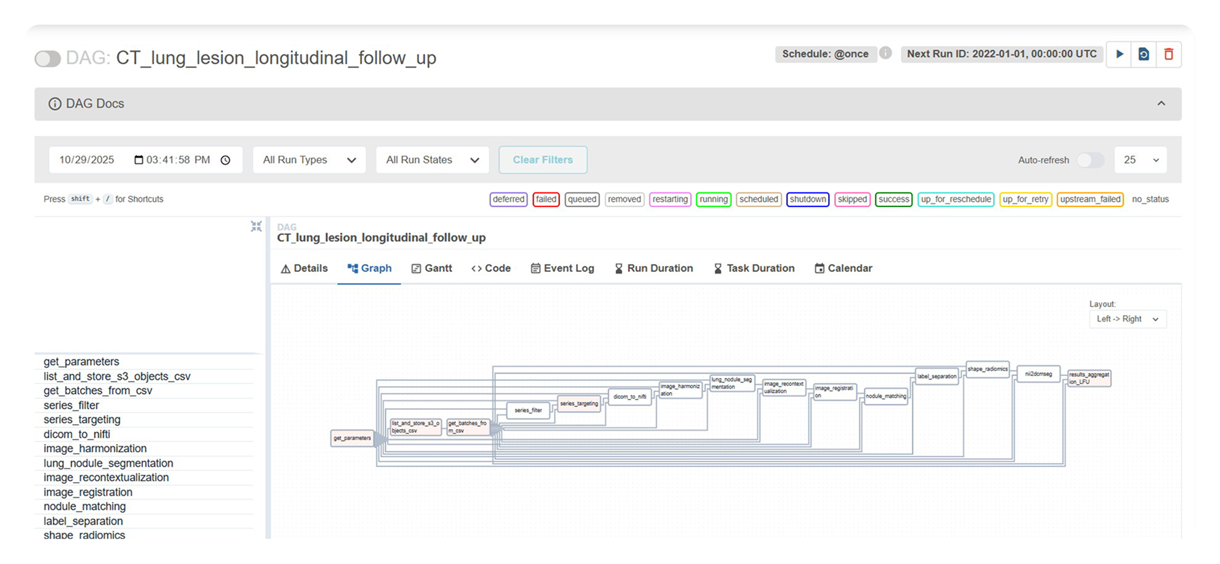
Task: Filter by the failed status legend
Action: (546, 199)
